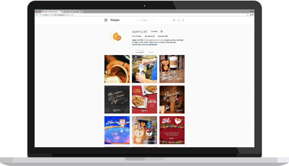Image resolution: width=289 pixels, height=166 pixels.
Task: Open the heart activity notifications icon
Action: [179, 20]
